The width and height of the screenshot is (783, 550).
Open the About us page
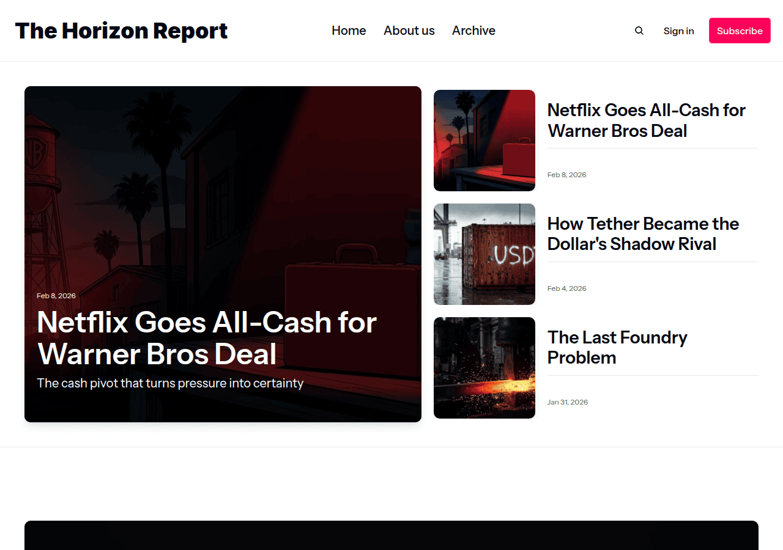click(x=409, y=31)
